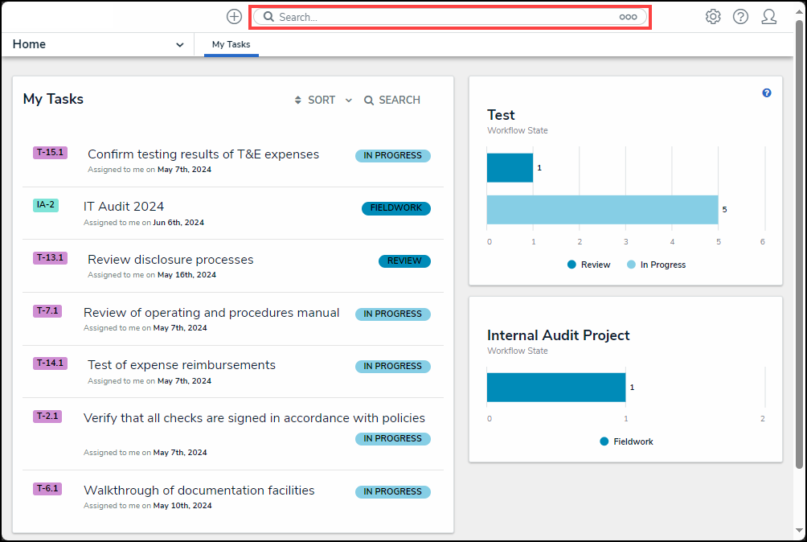Open Review disclosure processes task
807x542 pixels.
coord(170,260)
